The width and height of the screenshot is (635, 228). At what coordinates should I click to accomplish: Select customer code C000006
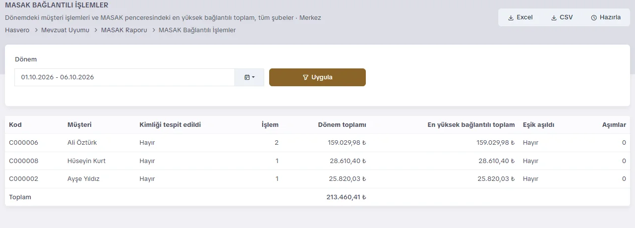(23, 143)
